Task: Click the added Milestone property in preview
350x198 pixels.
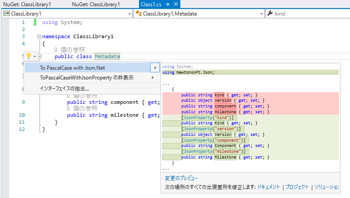Action: 225,157
